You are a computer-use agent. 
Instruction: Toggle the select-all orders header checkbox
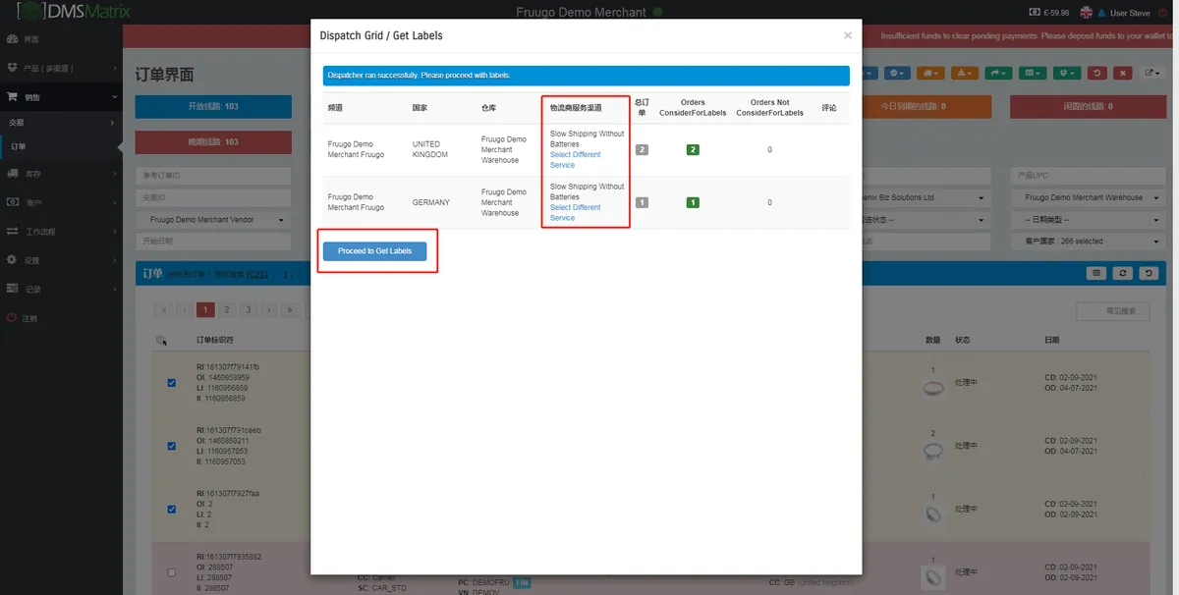tap(161, 341)
